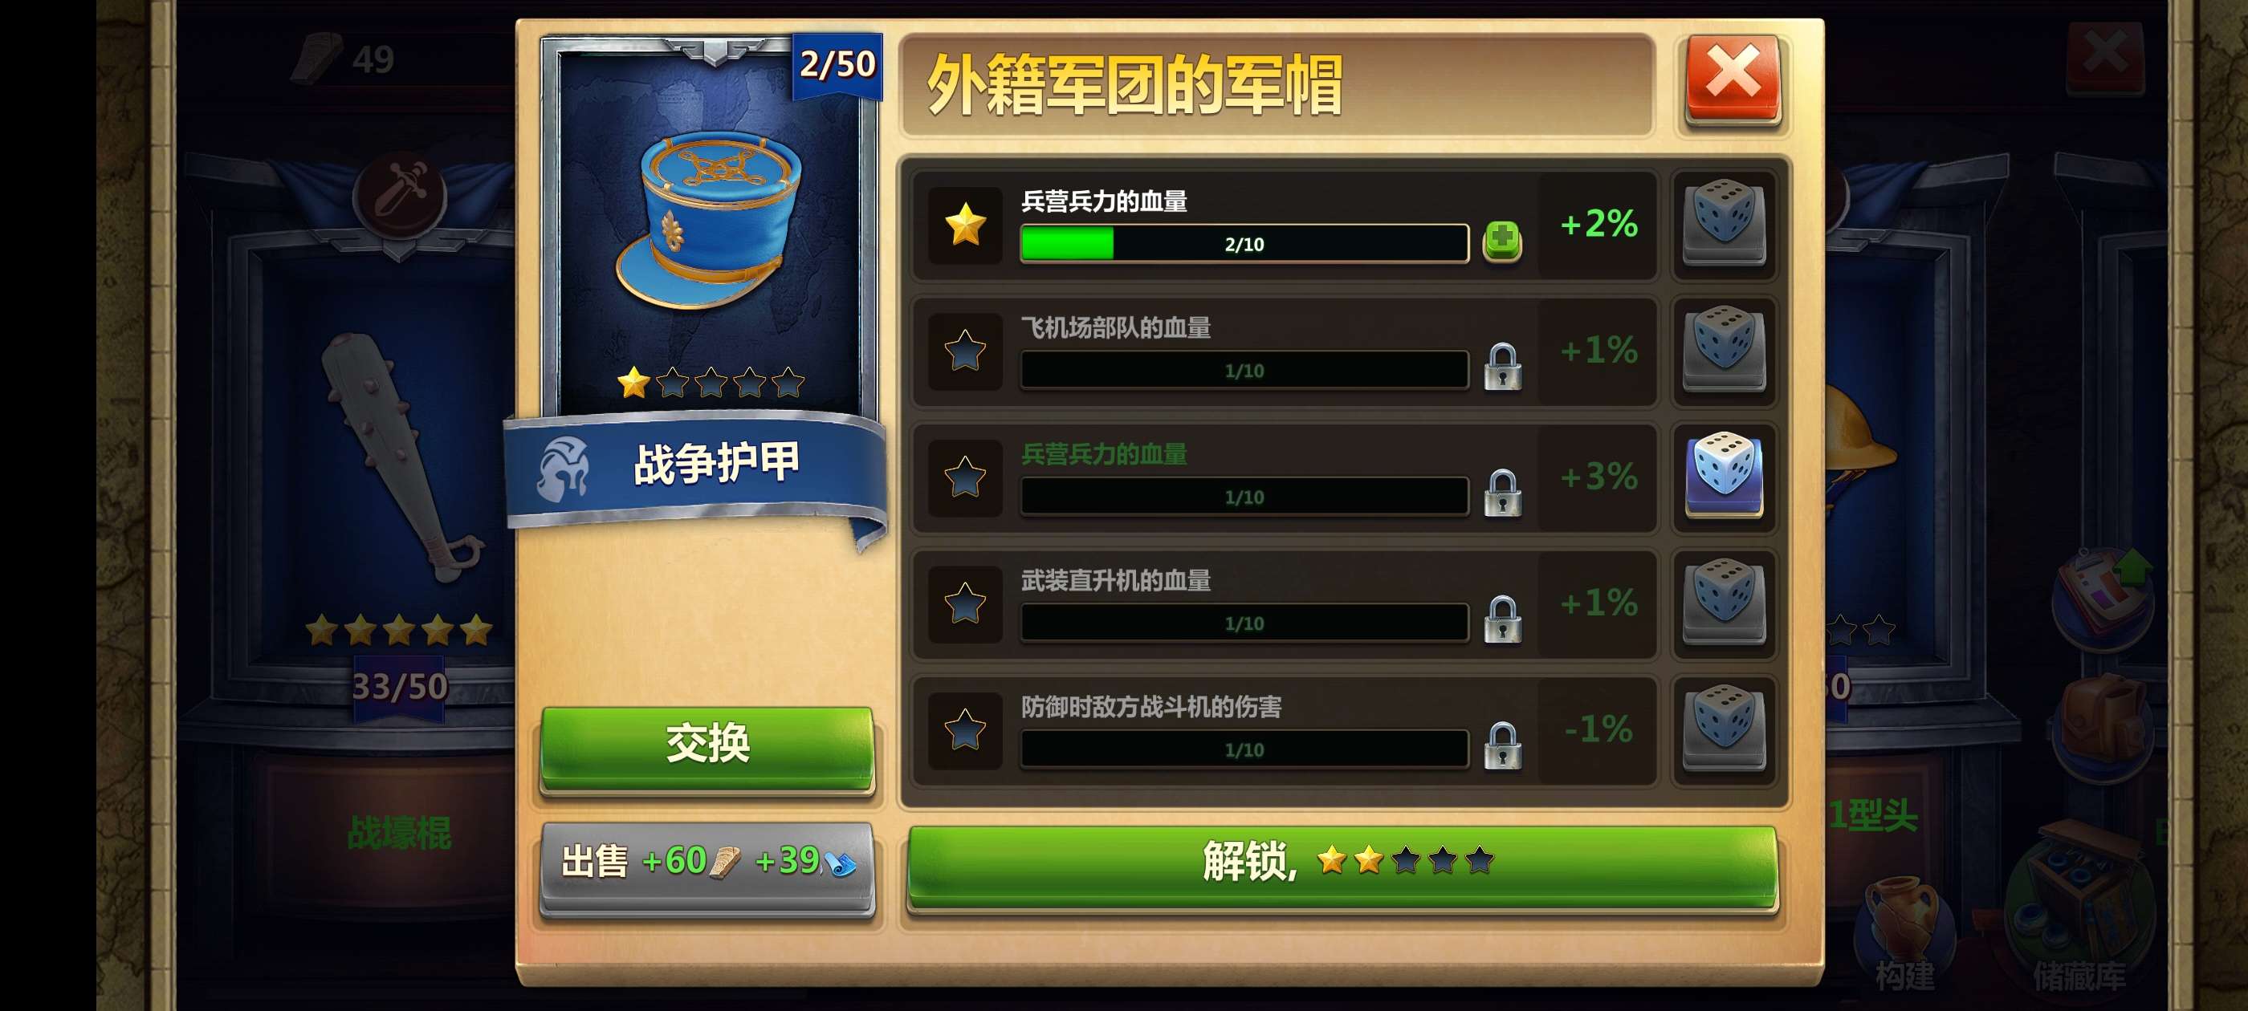Click the green plus upgrade icon
2248x1011 pixels.
click(x=1502, y=241)
